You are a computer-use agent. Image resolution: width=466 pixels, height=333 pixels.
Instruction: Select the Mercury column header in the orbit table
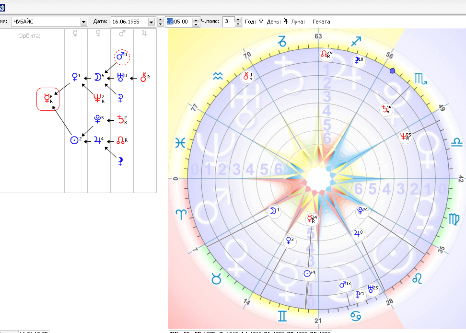click(75, 34)
